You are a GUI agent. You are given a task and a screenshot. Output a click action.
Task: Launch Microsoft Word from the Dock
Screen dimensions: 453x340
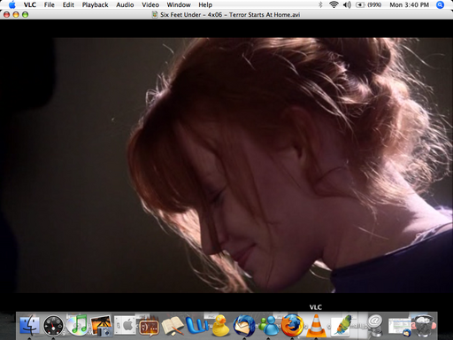196,326
